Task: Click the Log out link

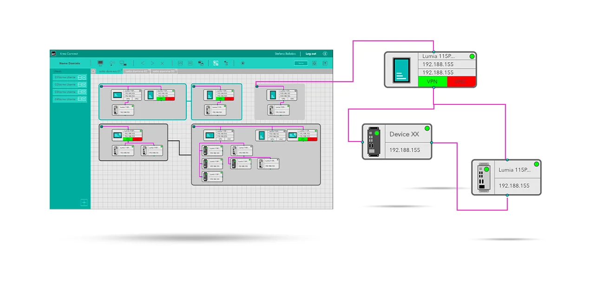Action: [x=311, y=54]
